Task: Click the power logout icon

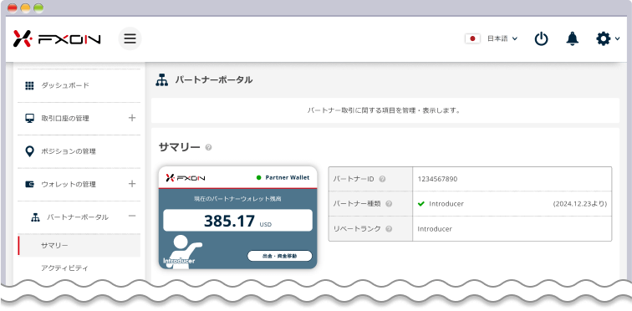Action: pos(542,39)
